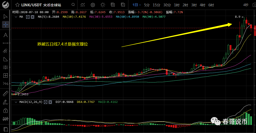The width and height of the screenshot is (256, 133).
Task: Remove the MACD indicator with X
Action: pyautogui.click(x=50, y=102)
